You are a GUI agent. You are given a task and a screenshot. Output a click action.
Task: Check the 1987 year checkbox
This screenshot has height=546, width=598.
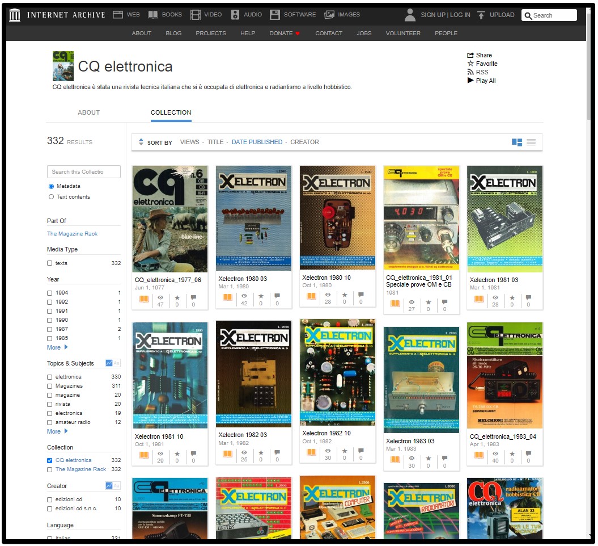pos(49,330)
